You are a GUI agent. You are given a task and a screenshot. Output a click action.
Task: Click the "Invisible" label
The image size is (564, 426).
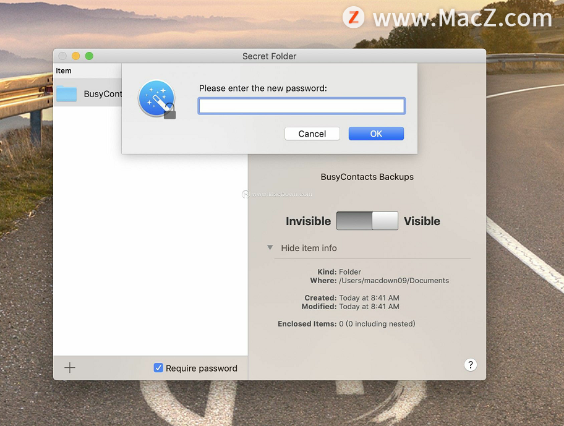click(308, 221)
